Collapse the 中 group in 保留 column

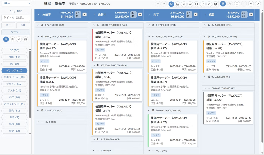tap(205, 37)
